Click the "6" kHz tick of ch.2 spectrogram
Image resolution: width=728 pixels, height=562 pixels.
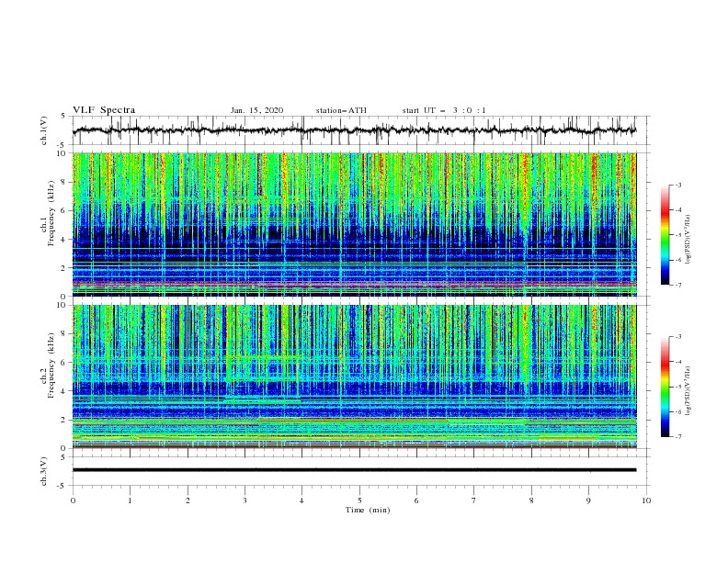tap(64, 363)
